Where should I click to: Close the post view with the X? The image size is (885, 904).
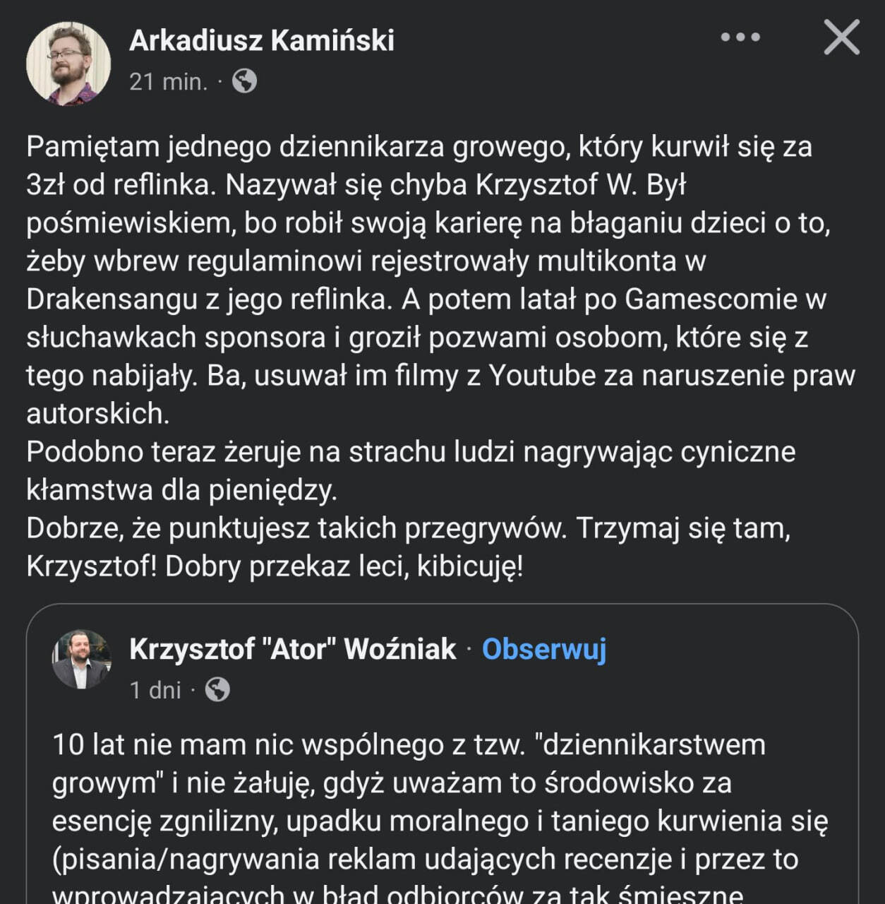[x=841, y=37]
